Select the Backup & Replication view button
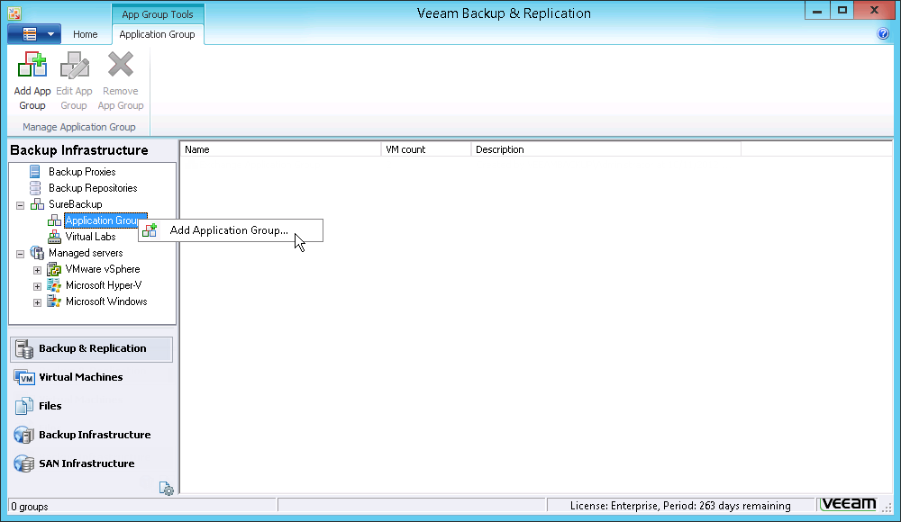This screenshot has height=522, width=901. (x=91, y=348)
